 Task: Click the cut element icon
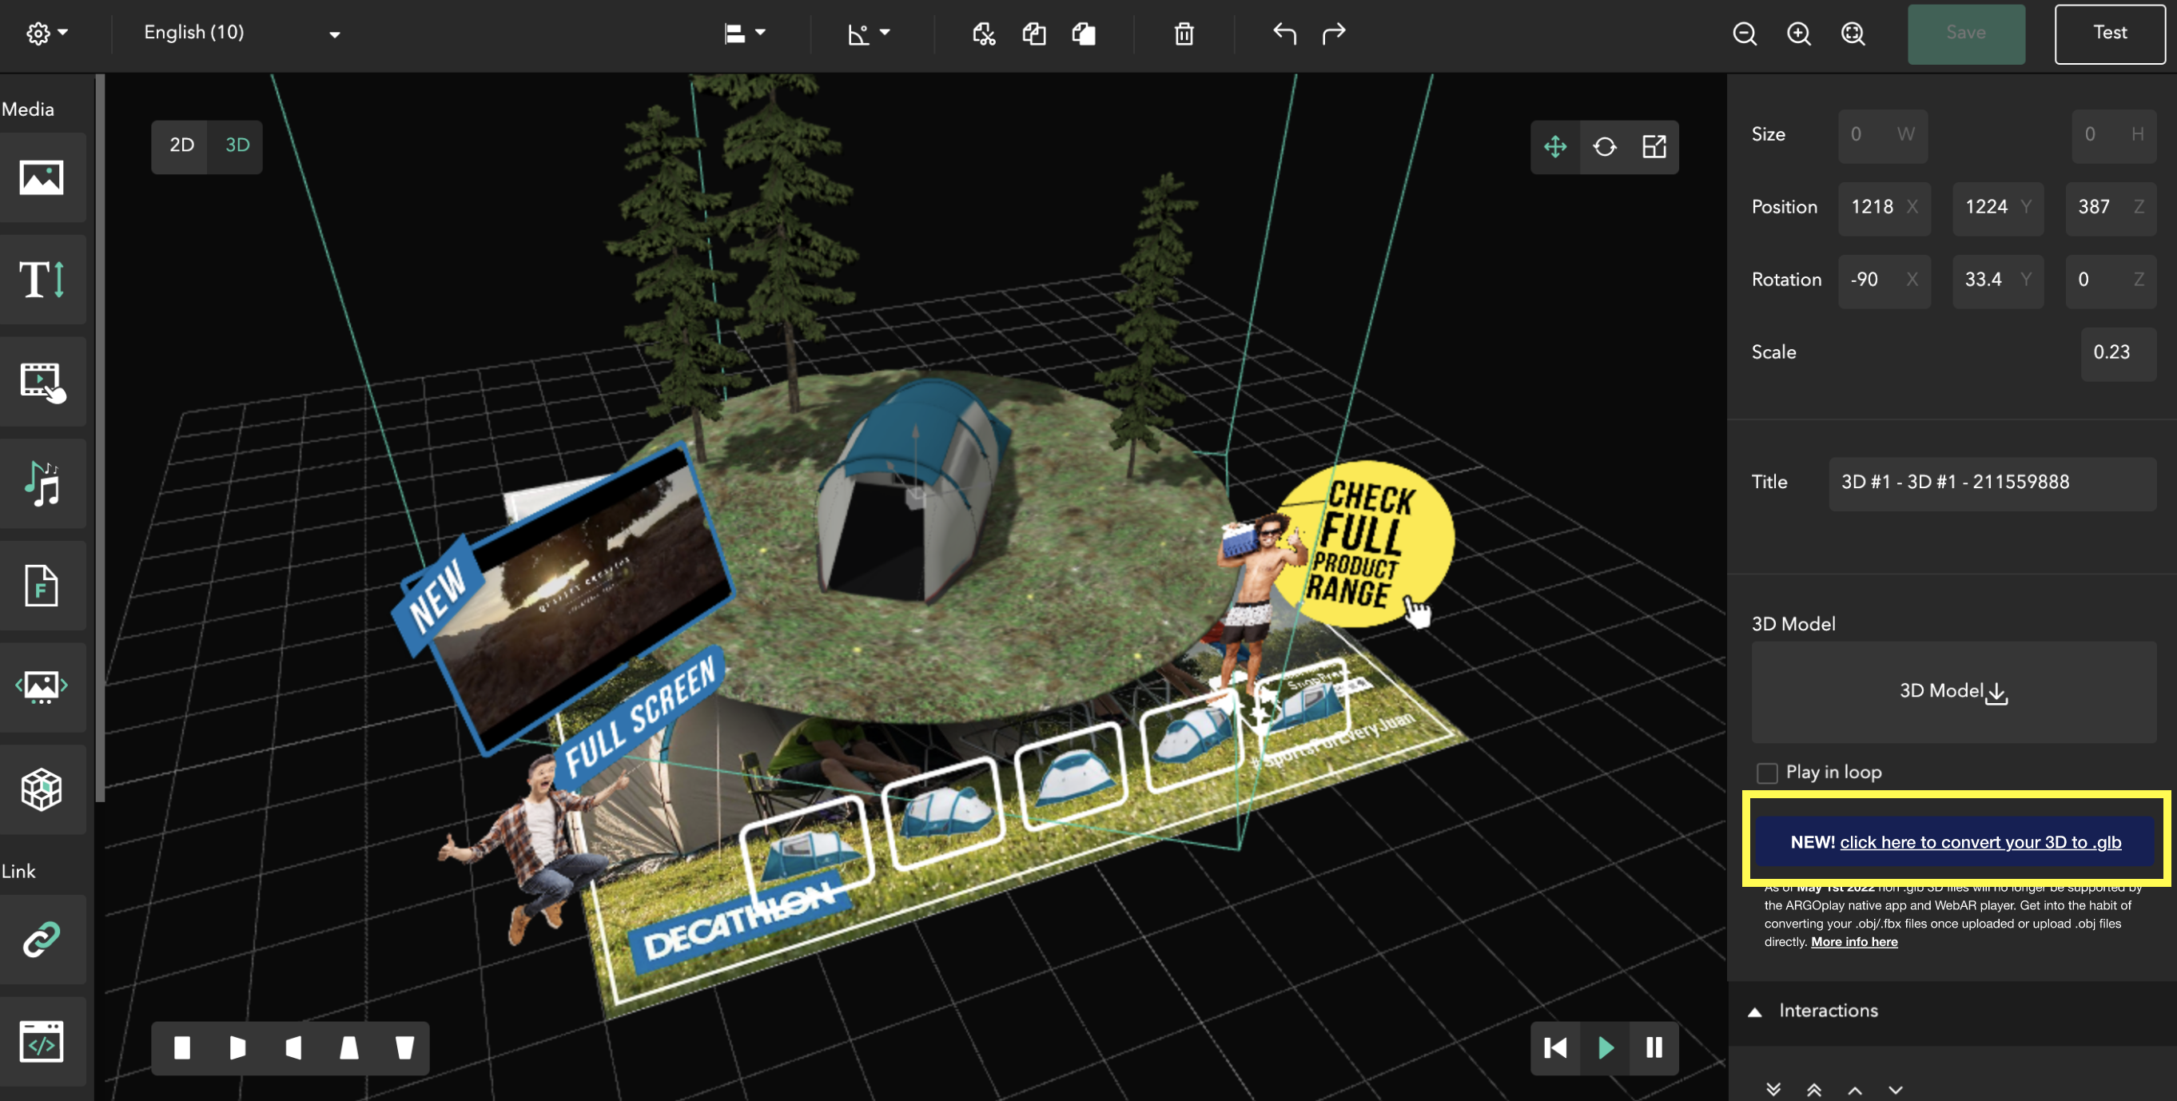983,33
